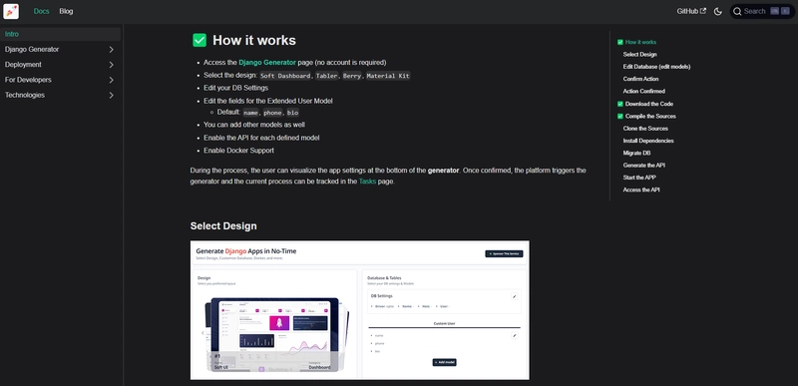This screenshot has height=386, width=798.
Task: Jump to Confirm Action in contents
Action: coord(640,79)
